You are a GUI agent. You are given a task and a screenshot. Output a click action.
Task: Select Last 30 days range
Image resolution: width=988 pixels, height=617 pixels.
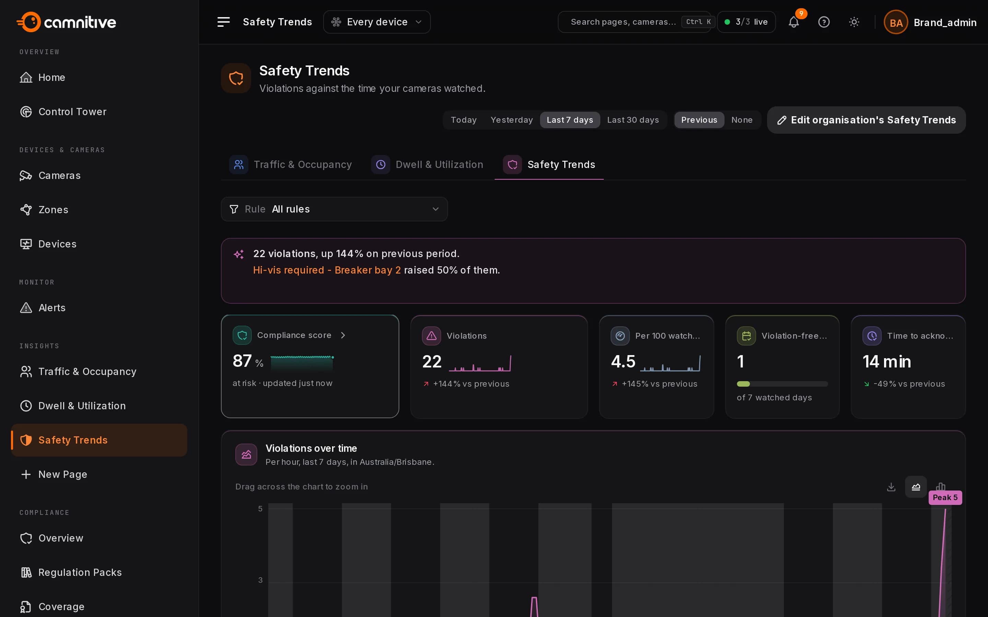coord(633,120)
